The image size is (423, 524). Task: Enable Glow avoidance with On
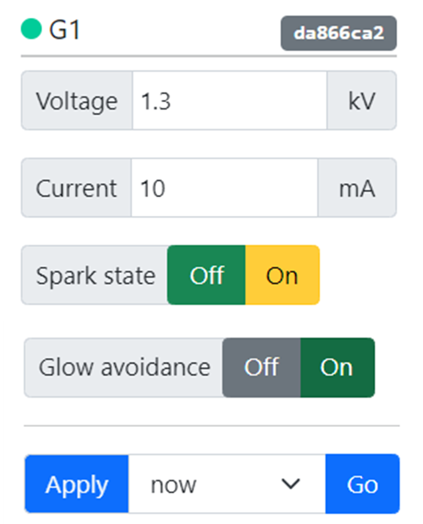tap(337, 367)
